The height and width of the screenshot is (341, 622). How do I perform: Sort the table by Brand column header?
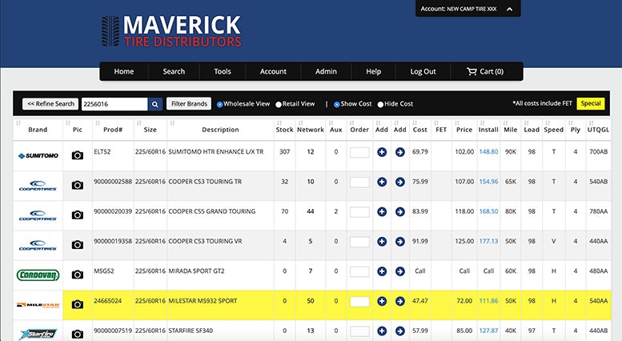[38, 130]
